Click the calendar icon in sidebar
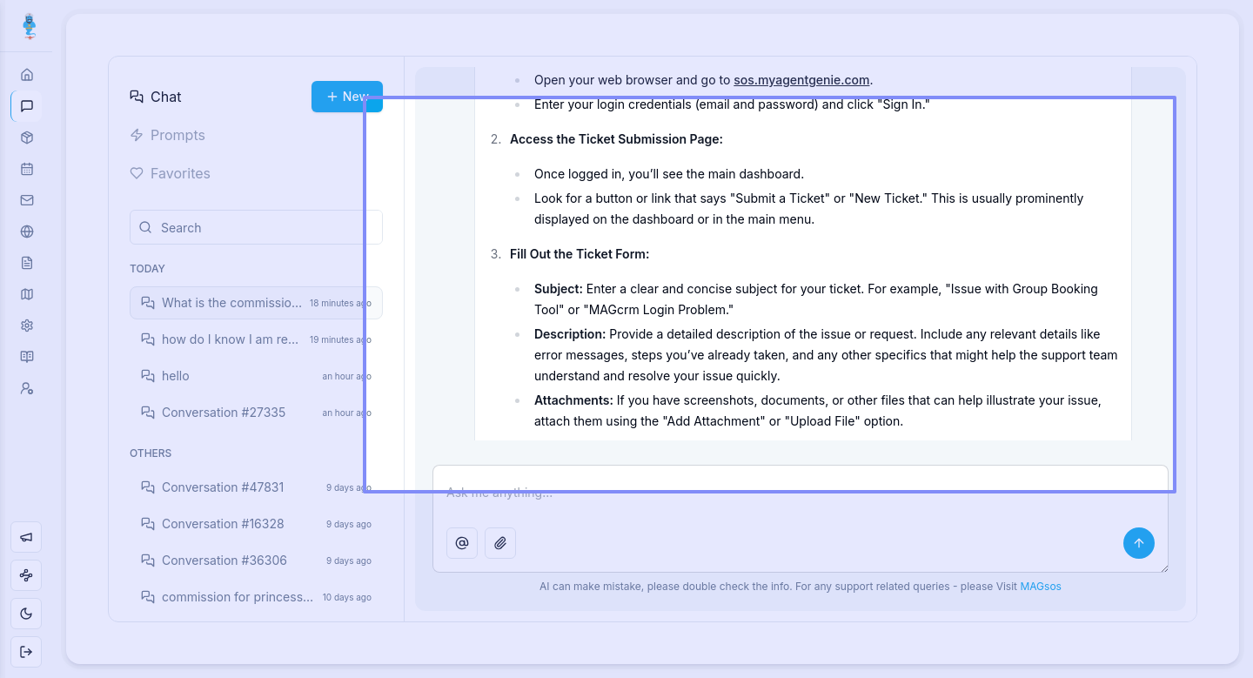The image size is (1253, 678). click(27, 169)
